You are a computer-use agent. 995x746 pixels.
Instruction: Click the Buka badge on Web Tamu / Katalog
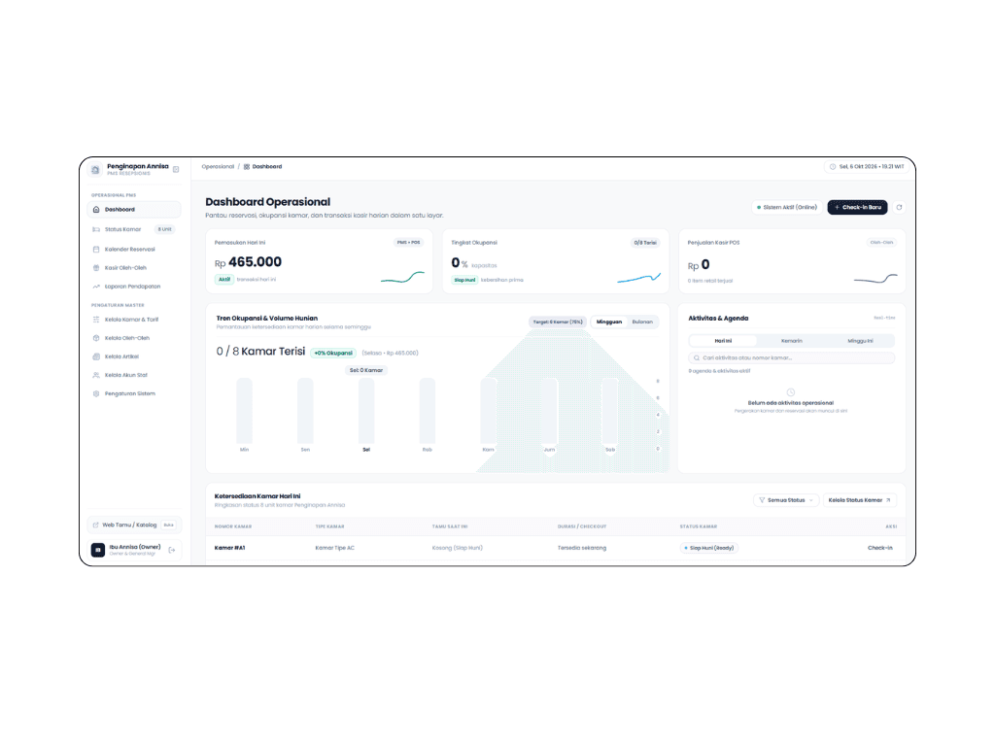[x=168, y=525]
